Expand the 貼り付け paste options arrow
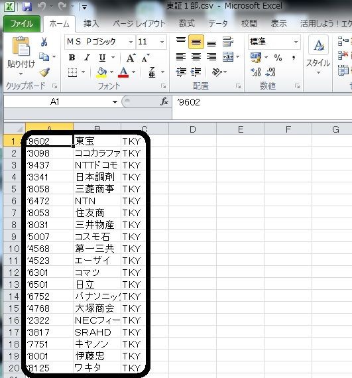The height and width of the screenshot is (378, 352). [21, 74]
